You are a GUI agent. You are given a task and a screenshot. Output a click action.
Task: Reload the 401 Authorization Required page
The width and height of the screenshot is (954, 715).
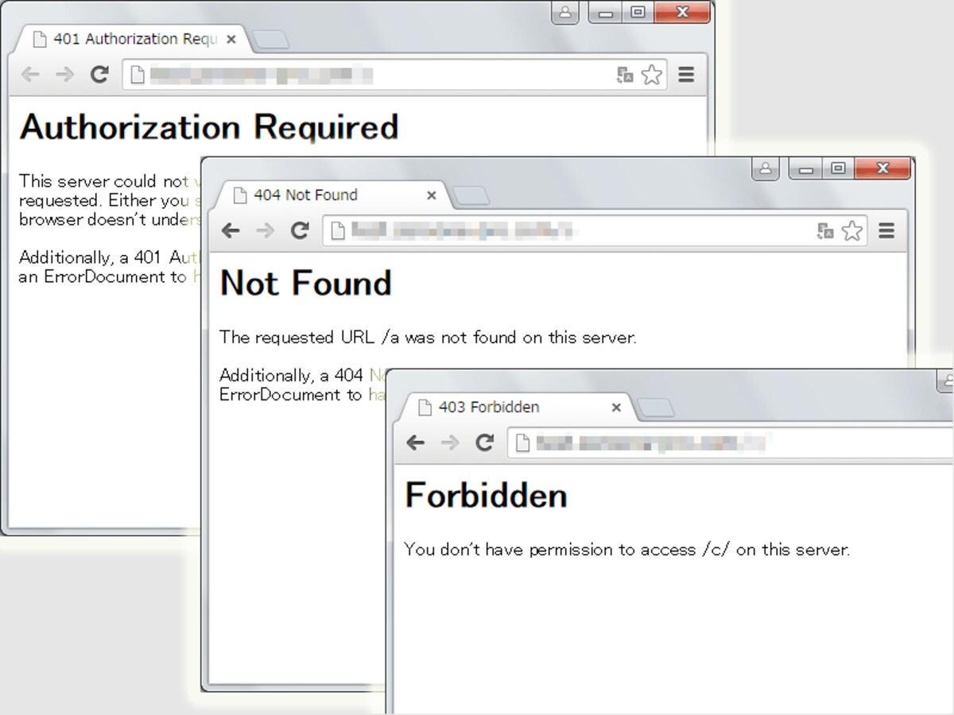click(x=99, y=75)
